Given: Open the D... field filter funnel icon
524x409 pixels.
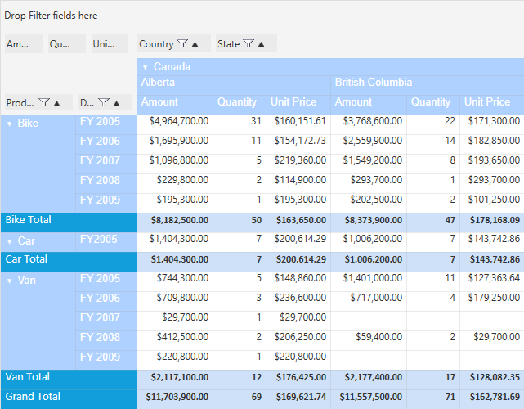Looking at the screenshot, I should 104,103.
